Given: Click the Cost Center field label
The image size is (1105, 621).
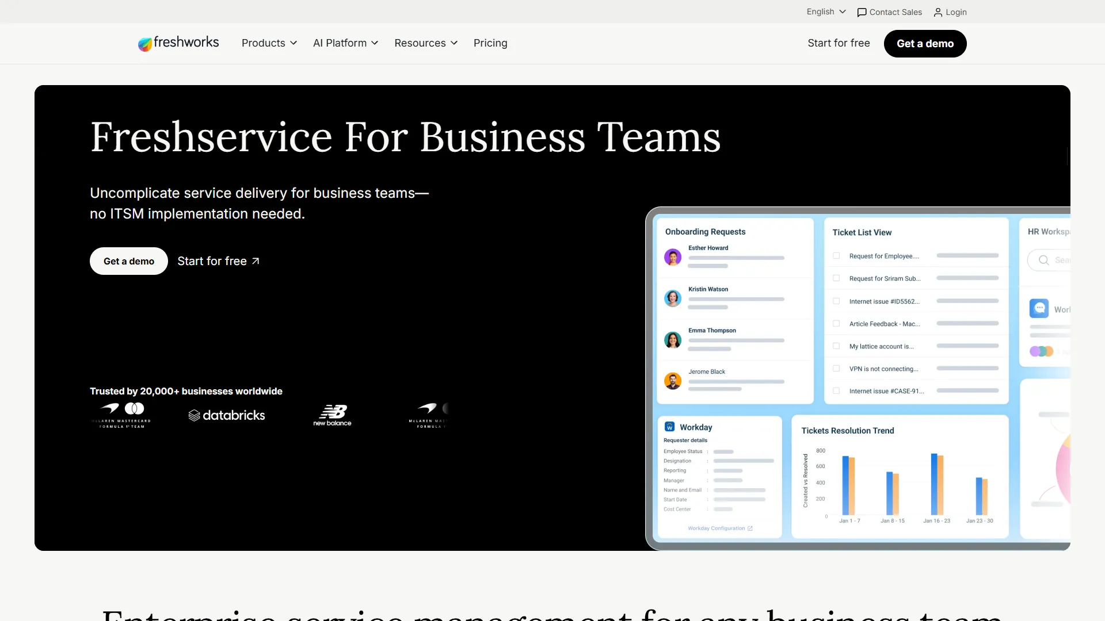Looking at the screenshot, I should [x=677, y=509].
